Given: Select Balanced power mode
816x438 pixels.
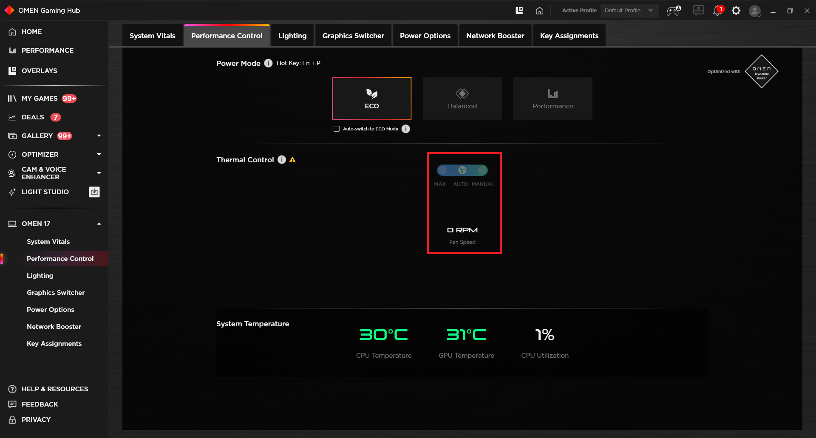Looking at the screenshot, I should (x=462, y=99).
